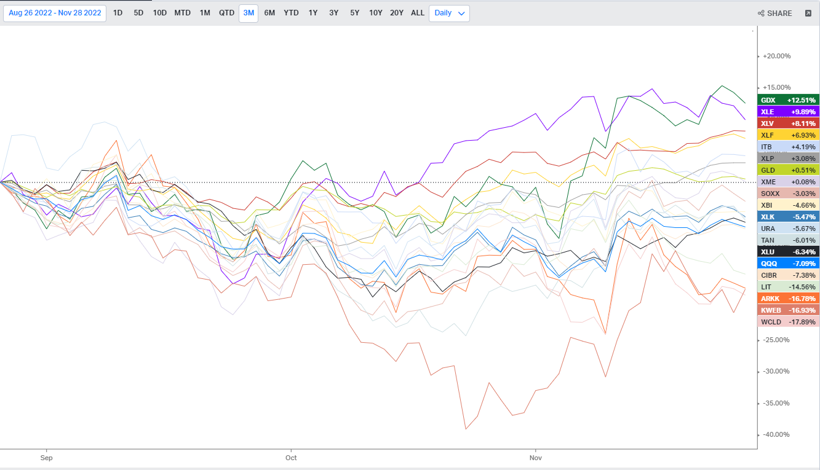Click the LIT -14.56% legend label

[x=788, y=287]
